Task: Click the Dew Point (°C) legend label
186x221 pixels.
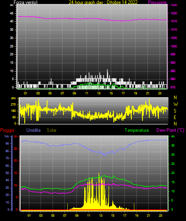Action: 170,130
